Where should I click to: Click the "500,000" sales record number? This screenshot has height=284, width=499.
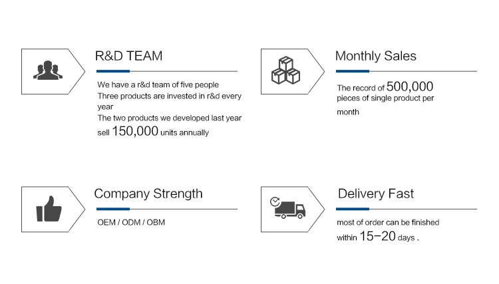[410, 86]
